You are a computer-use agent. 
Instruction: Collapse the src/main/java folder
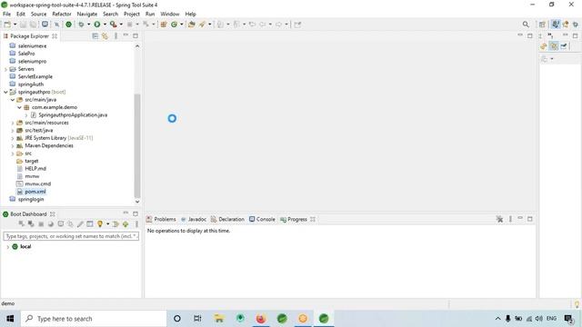tap(13, 100)
